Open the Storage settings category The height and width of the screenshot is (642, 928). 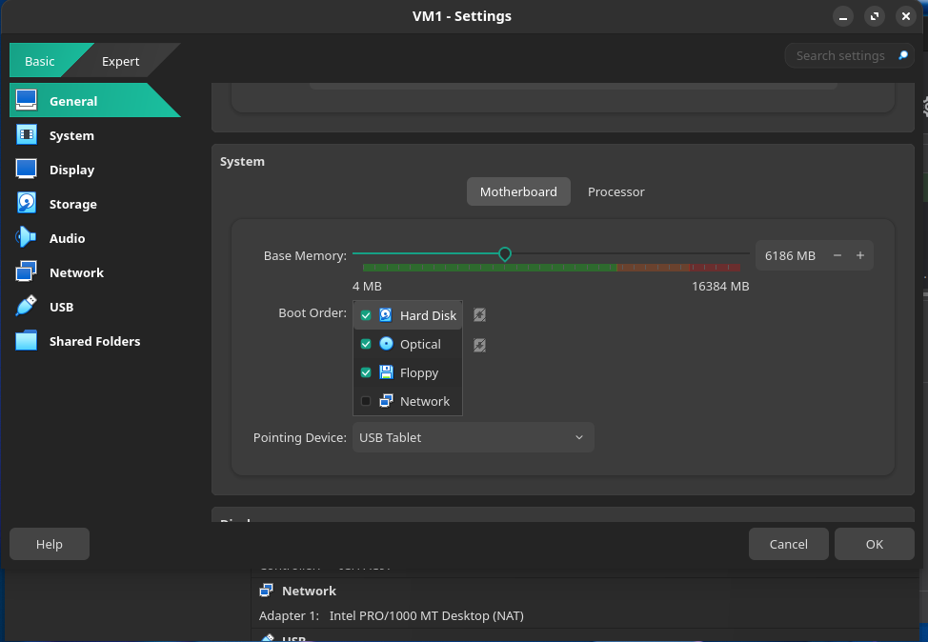[x=72, y=204]
